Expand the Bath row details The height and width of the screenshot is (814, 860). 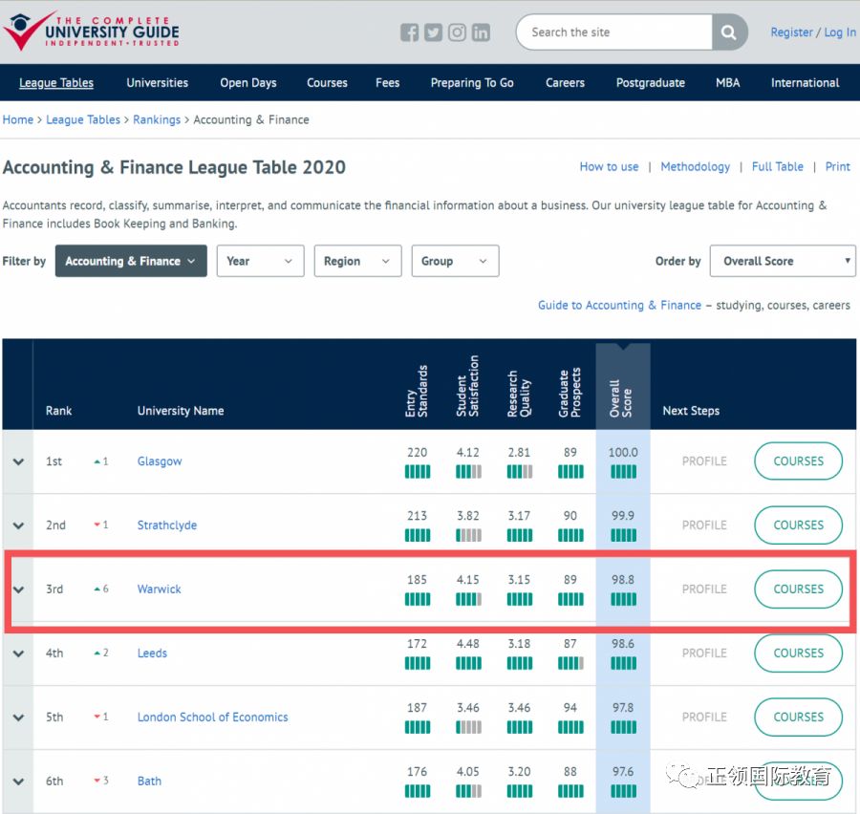click(x=19, y=782)
